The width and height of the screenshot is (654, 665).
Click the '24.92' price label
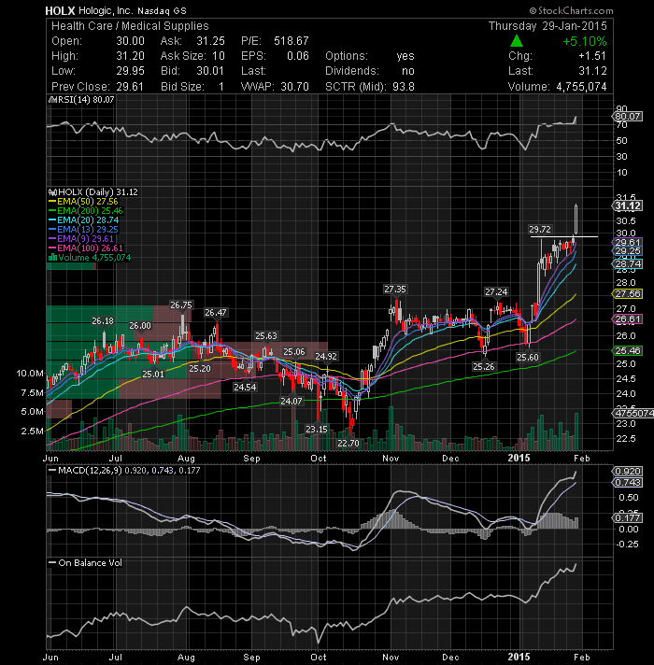coord(326,356)
